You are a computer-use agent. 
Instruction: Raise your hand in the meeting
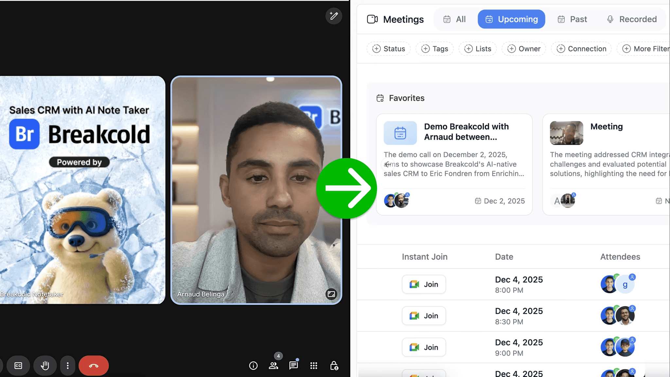(45, 366)
